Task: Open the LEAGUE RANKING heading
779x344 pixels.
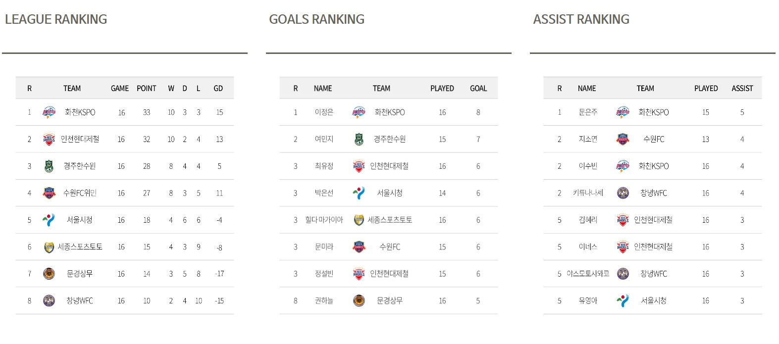Action: [x=56, y=19]
